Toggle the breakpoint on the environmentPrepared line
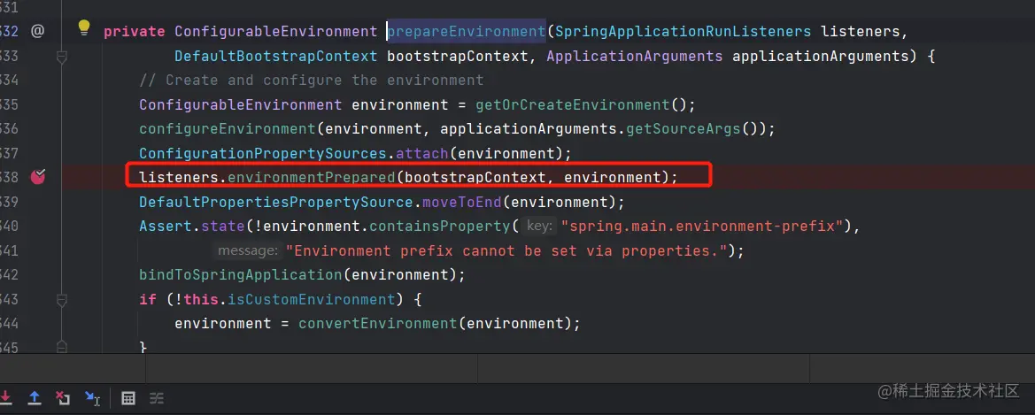1035x415 pixels. (38, 177)
